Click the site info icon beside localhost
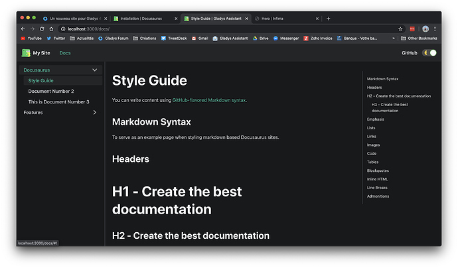 63,29
